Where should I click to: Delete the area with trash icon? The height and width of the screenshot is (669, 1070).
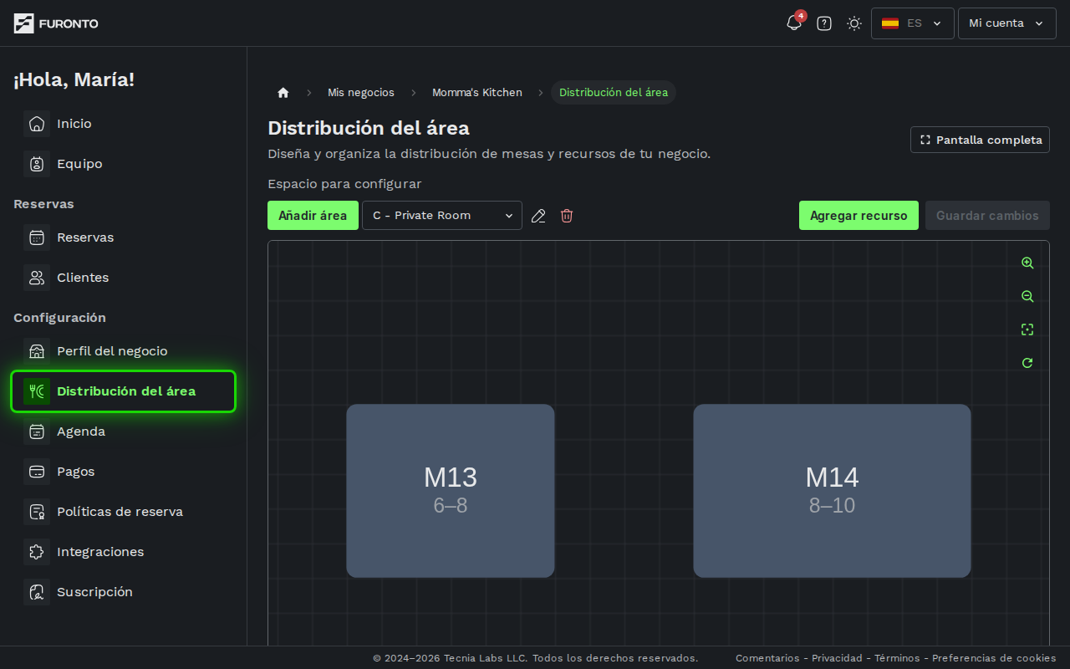coord(567,216)
